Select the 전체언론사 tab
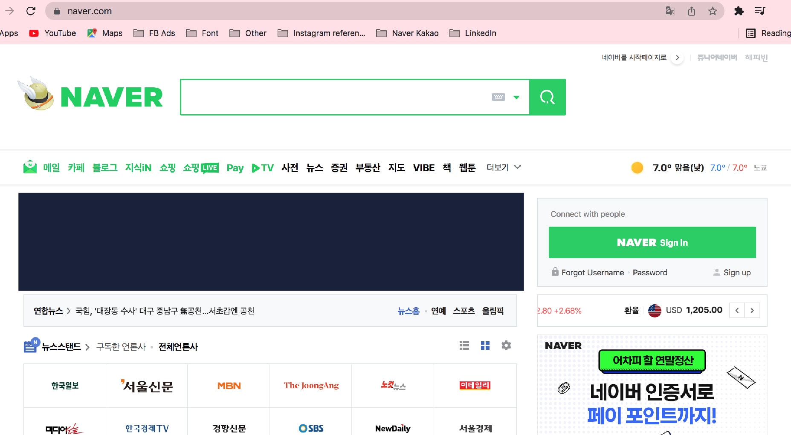 (178, 347)
